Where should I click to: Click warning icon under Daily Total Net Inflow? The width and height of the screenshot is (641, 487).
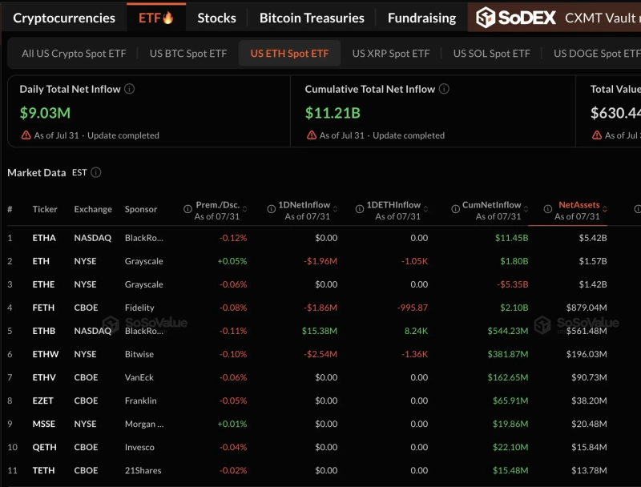(26, 135)
